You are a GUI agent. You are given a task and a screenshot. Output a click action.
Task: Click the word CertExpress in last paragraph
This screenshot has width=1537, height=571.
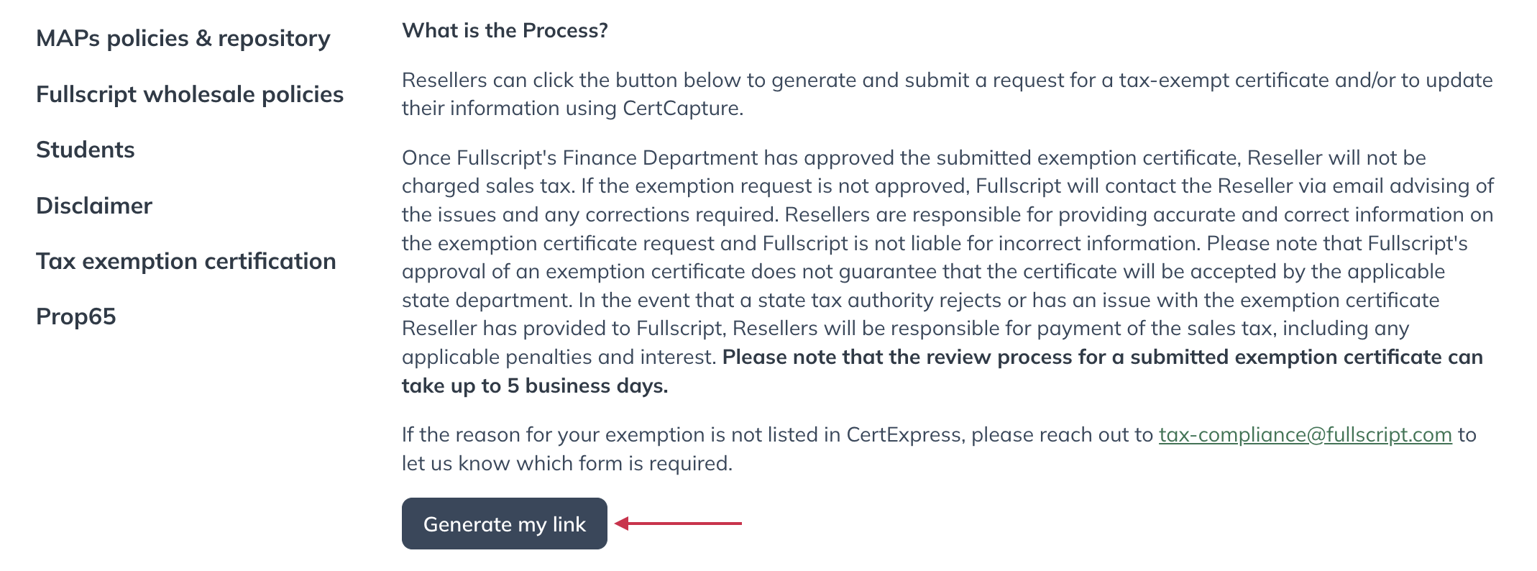pyautogui.click(x=904, y=435)
